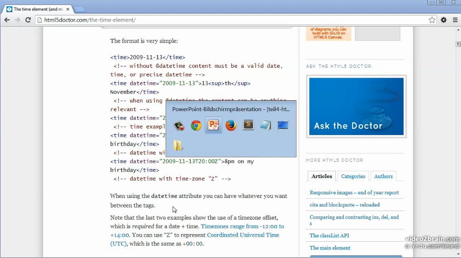Image resolution: width=461 pixels, height=258 pixels.
Task: Go back with the browser back arrow
Action: (7, 20)
